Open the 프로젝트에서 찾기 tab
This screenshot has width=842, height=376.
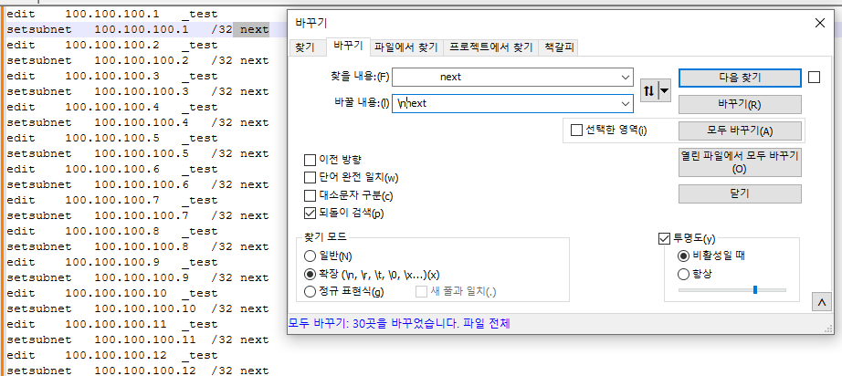pos(490,47)
